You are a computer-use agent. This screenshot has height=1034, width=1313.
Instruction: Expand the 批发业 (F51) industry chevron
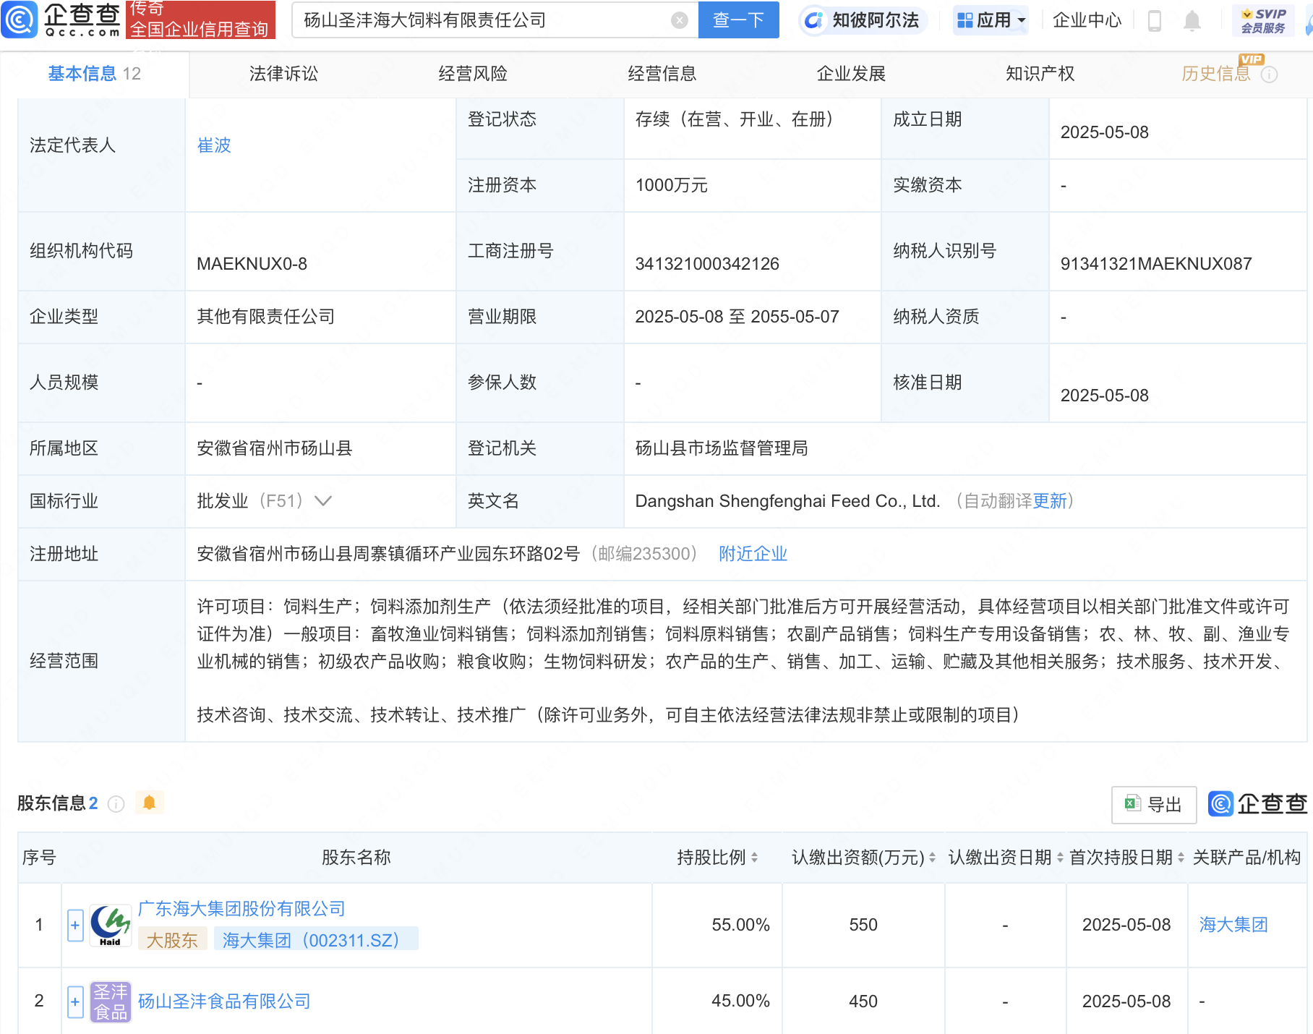point(323,501)
